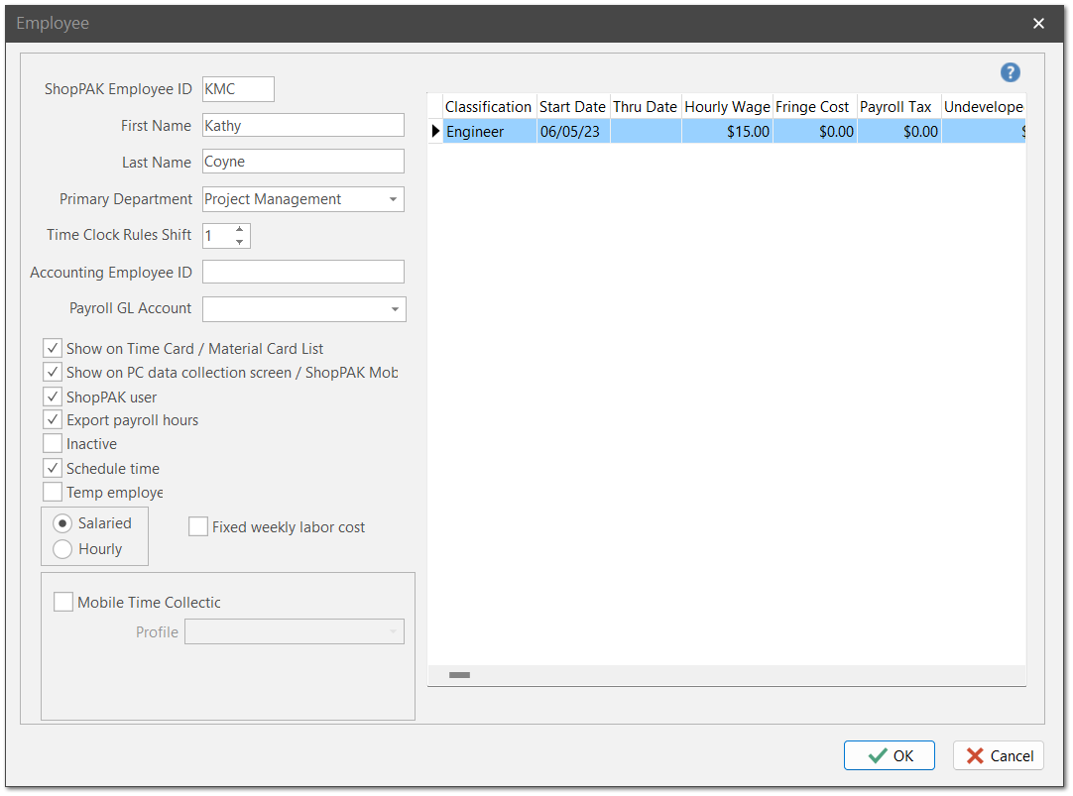Select the Hourly radio button
This screenshot has width=1073, height=796.
pyautogui.click(x=62, y=549)
